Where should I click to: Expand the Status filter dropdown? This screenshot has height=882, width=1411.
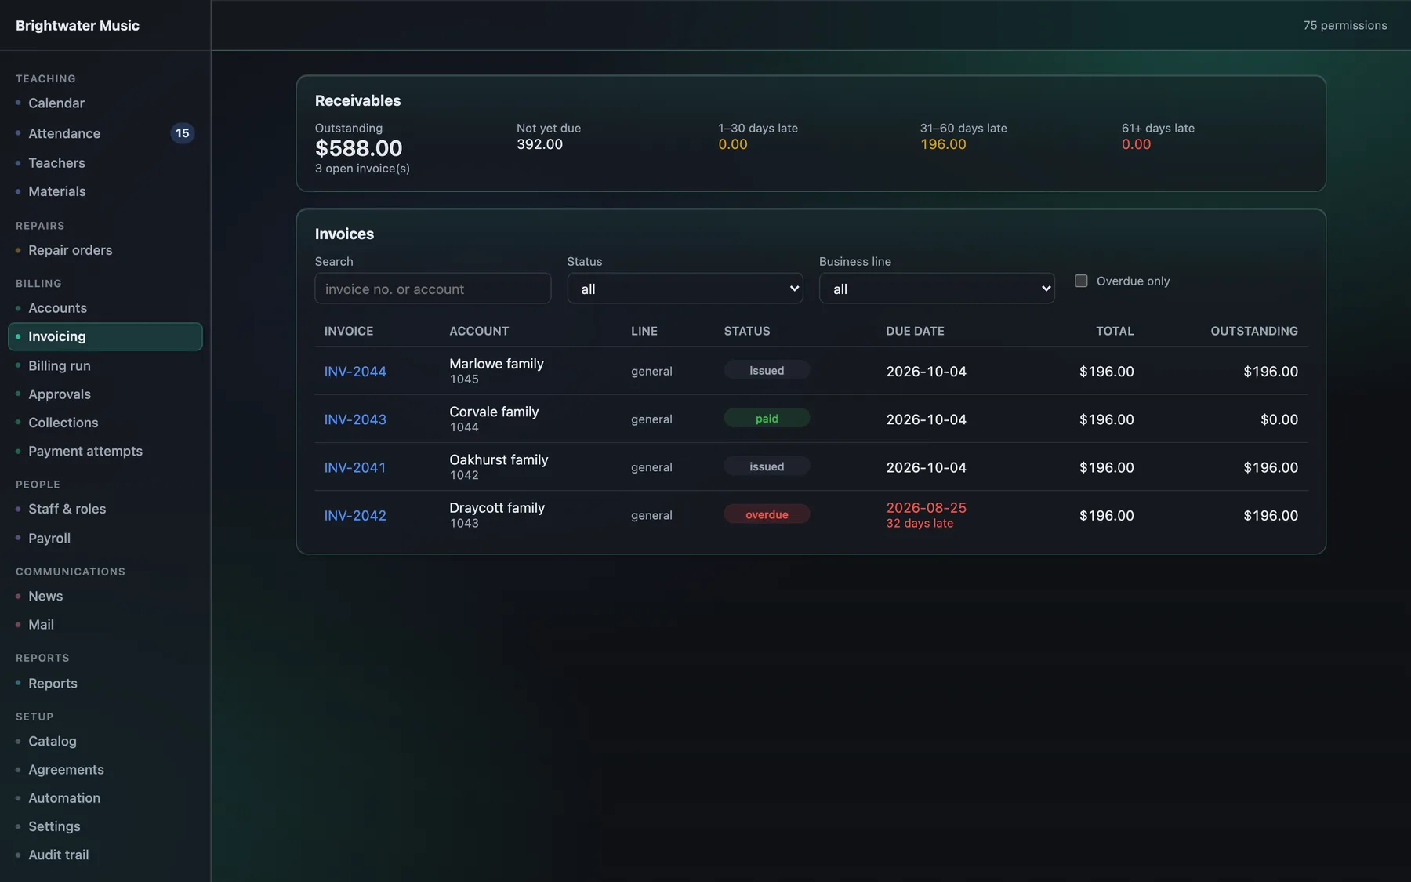point(685,289)
